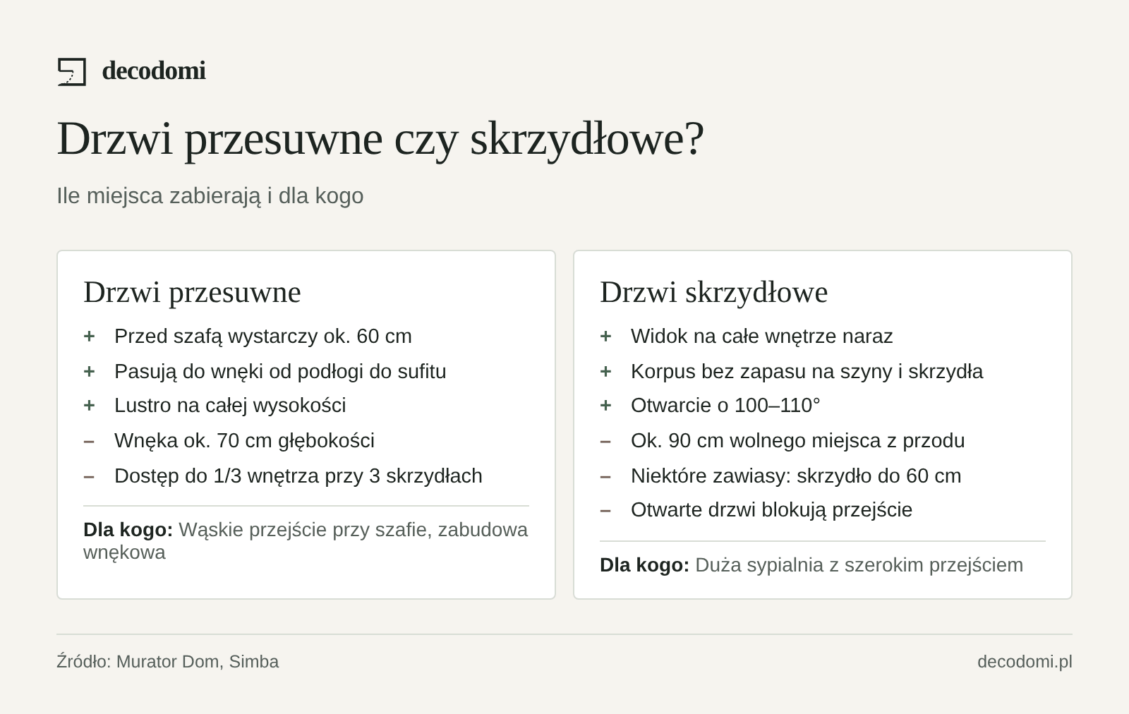Click the 'Drzwi skrzydłowe' card heading

coord(713,291)
